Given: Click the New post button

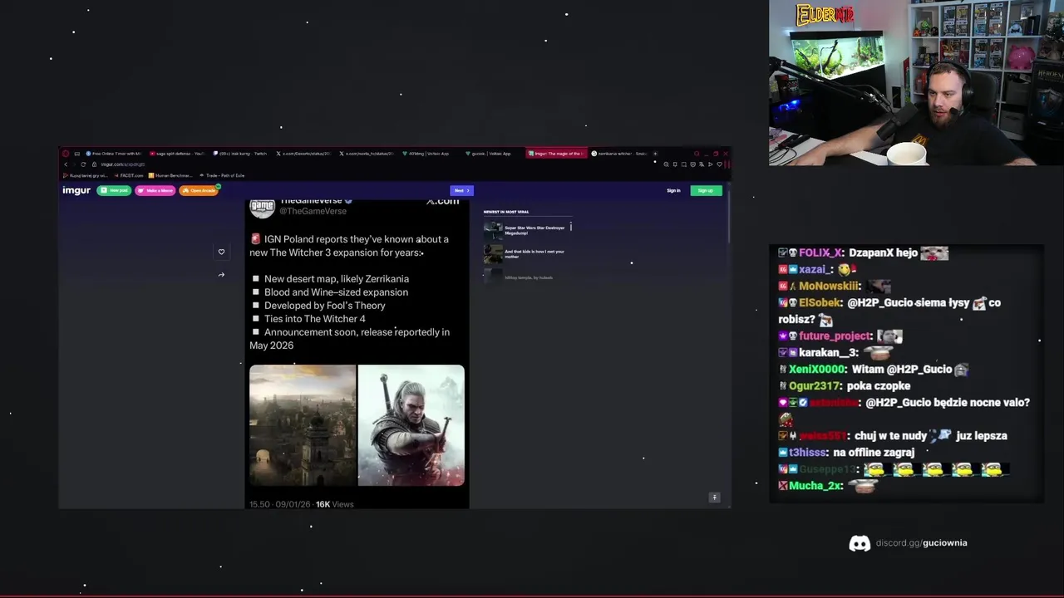Looking at the screenshot, I should pos(115,190).
